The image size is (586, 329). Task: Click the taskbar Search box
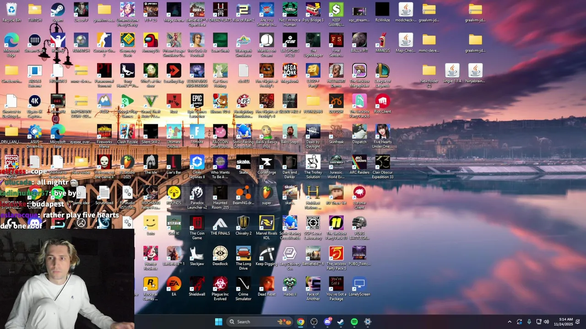pos(260,322)
